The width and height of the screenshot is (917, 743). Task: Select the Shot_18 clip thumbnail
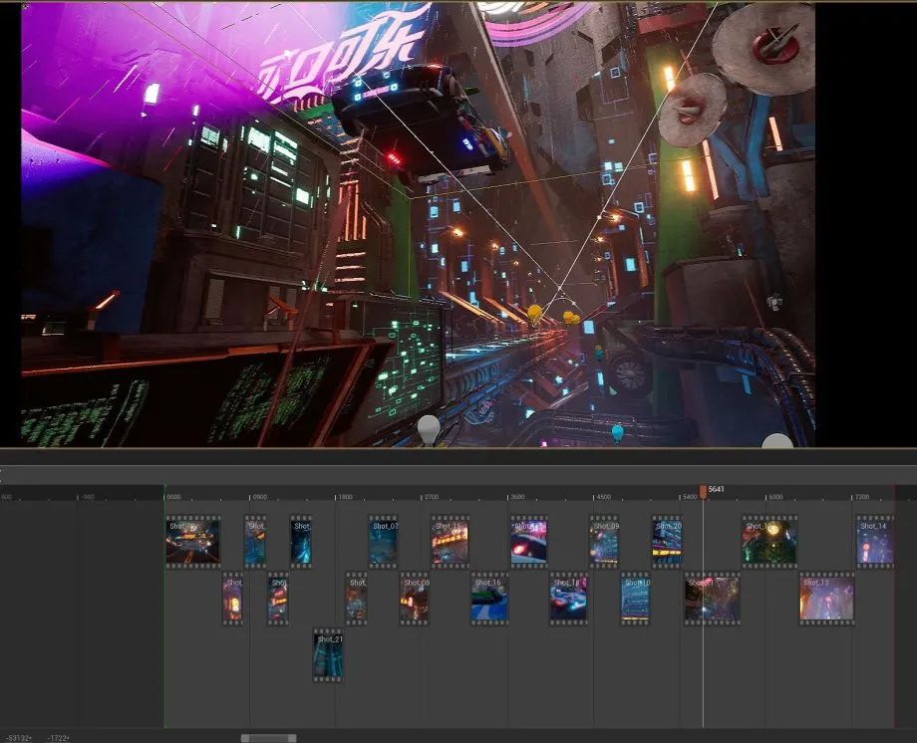click(x=568, y=599)
